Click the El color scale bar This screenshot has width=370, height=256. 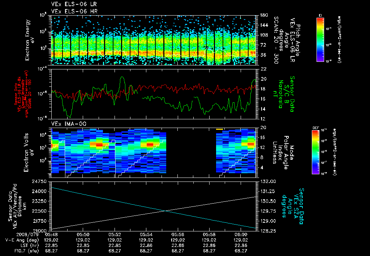coord(320,40)
